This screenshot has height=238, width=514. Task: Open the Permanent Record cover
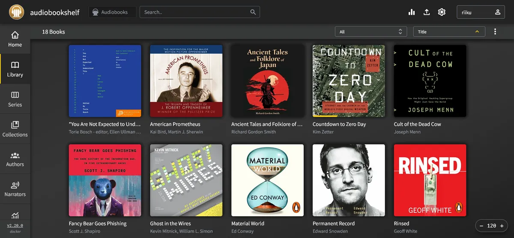[349, 180]
